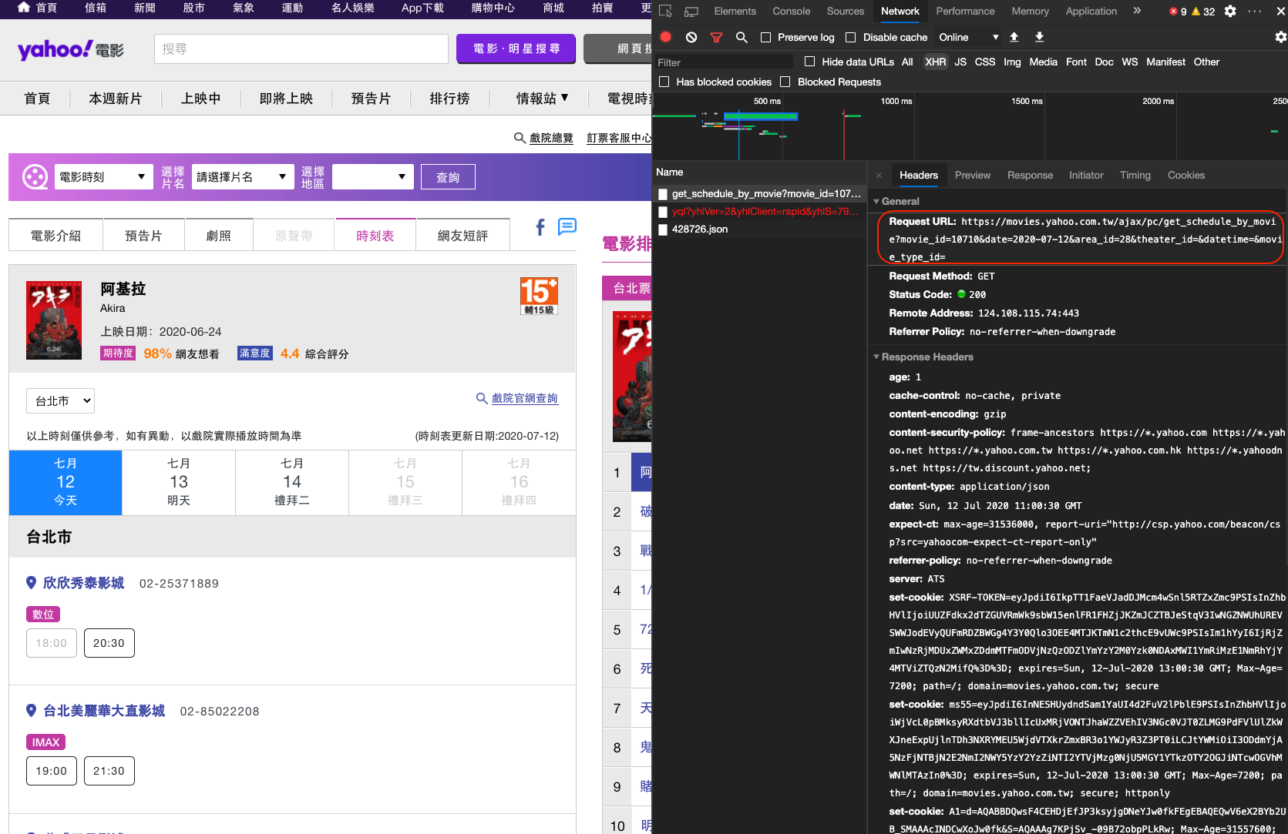Check Hide data URLs
Screen dimensions: 1288x834
click(809, 62)
